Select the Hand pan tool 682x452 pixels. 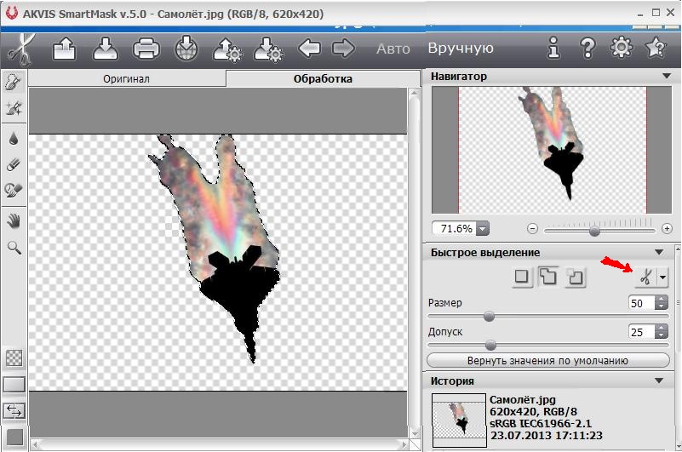[14, 221]
